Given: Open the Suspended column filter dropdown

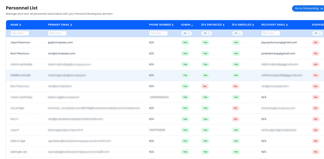Looking at the screenshot, I should 317,33.
